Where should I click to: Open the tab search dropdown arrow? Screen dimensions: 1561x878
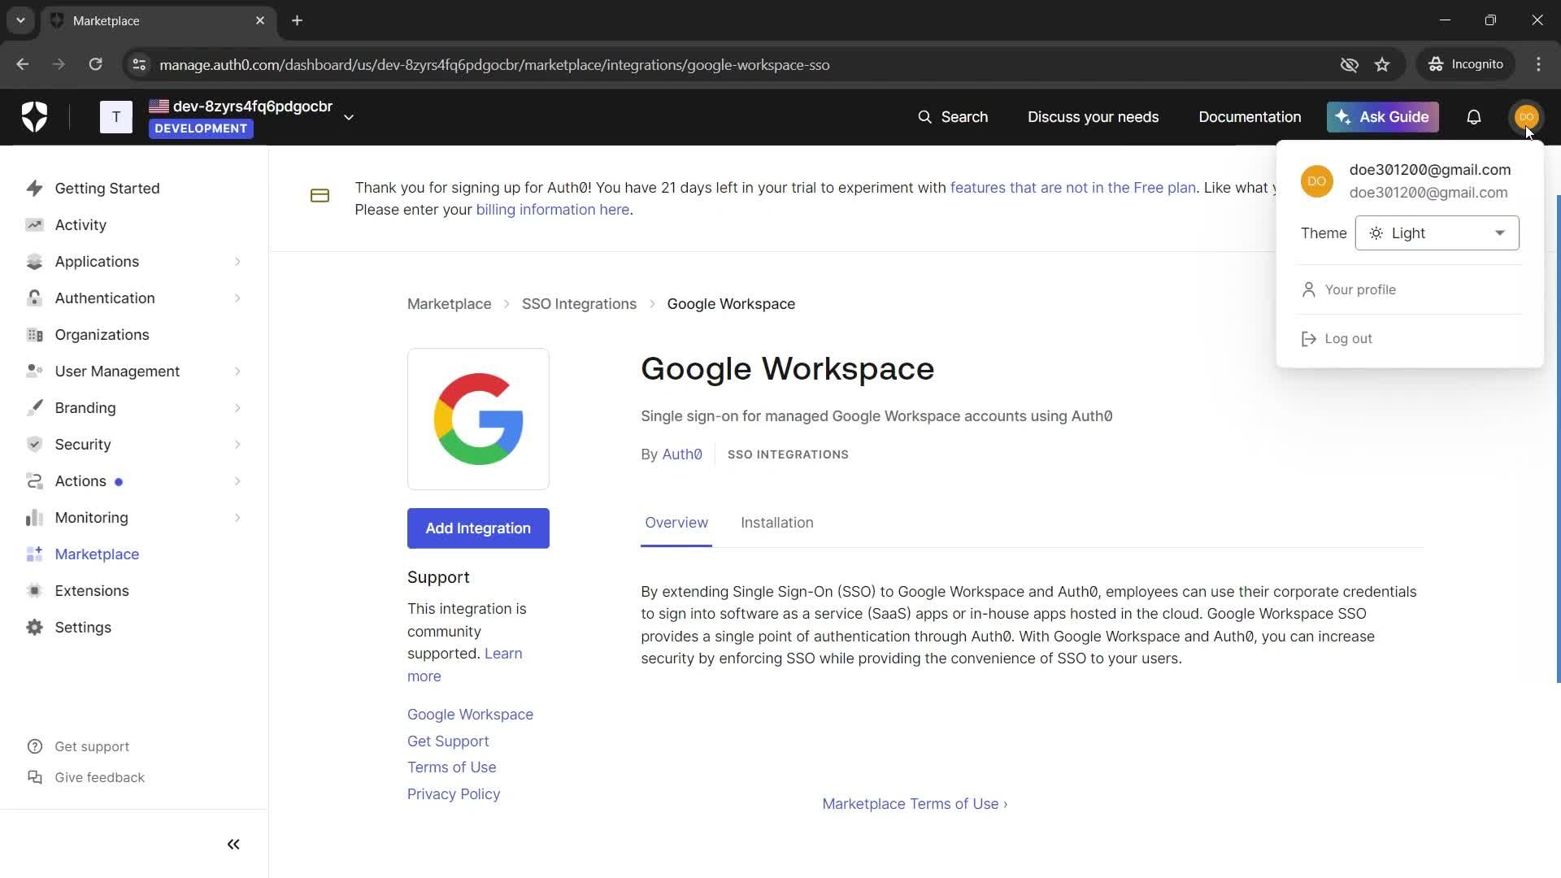pyautogui.click(x=20, y=20)
